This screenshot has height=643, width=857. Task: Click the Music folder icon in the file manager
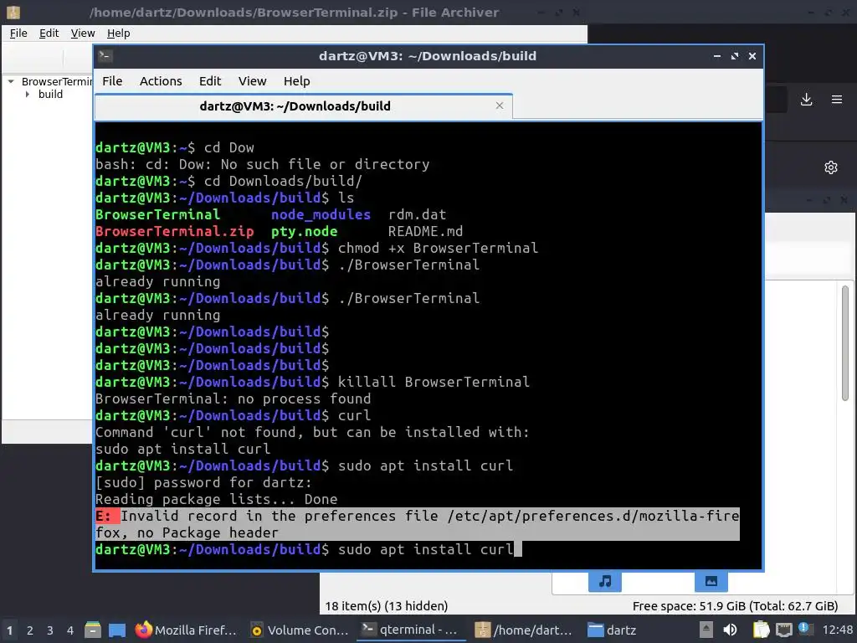click(605, 581)
